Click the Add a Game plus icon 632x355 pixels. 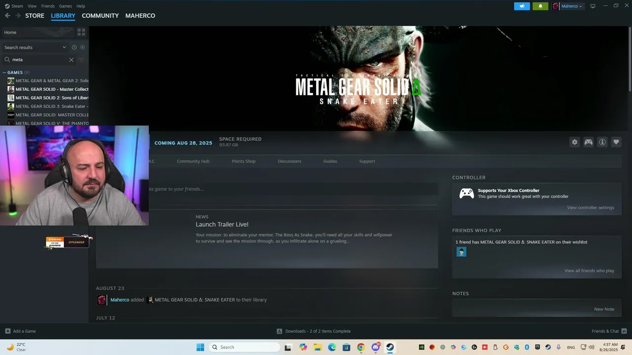coord(7,331)
